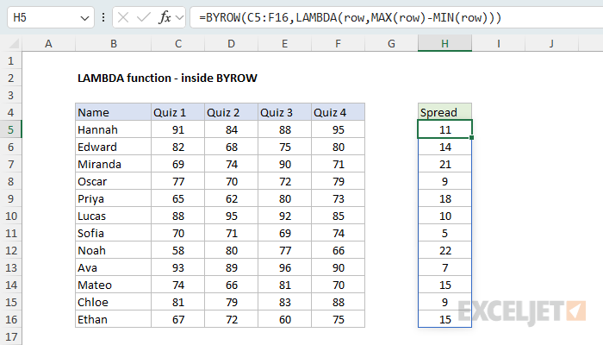Select Spread value 11 in H5
603x345 pixels.
445,129
